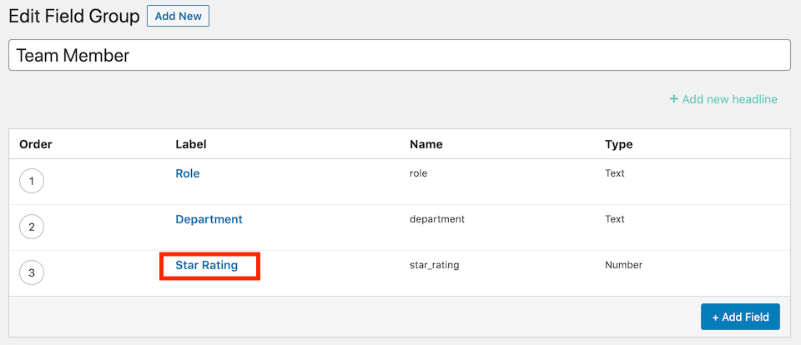Click the Number type in Star Rating row
Image resolution: width=801 pixels, height=345 pixels.
624,265
